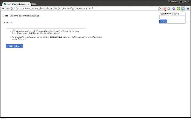Click the Search Work items label

click(169, 14)
